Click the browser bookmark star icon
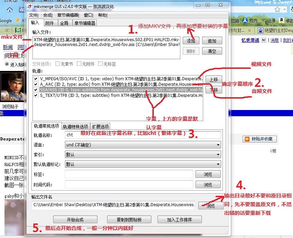This screenshot has height=238, width=293. (x=277, y=9)
